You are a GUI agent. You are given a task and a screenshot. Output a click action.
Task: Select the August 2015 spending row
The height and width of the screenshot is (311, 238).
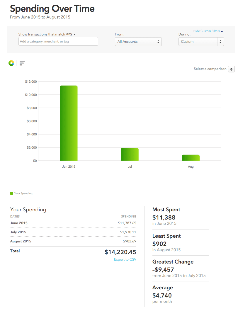[x=73, y=241]
